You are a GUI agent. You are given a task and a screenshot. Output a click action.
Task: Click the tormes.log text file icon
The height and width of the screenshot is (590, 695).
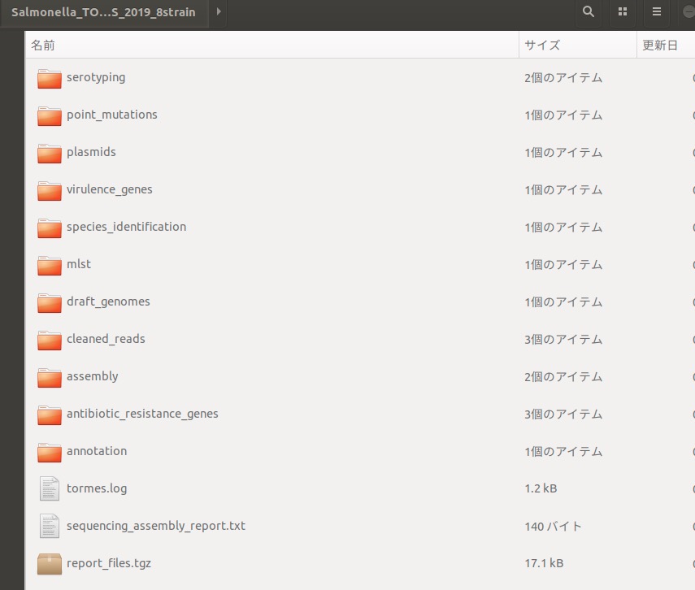[x=50, y=488]
